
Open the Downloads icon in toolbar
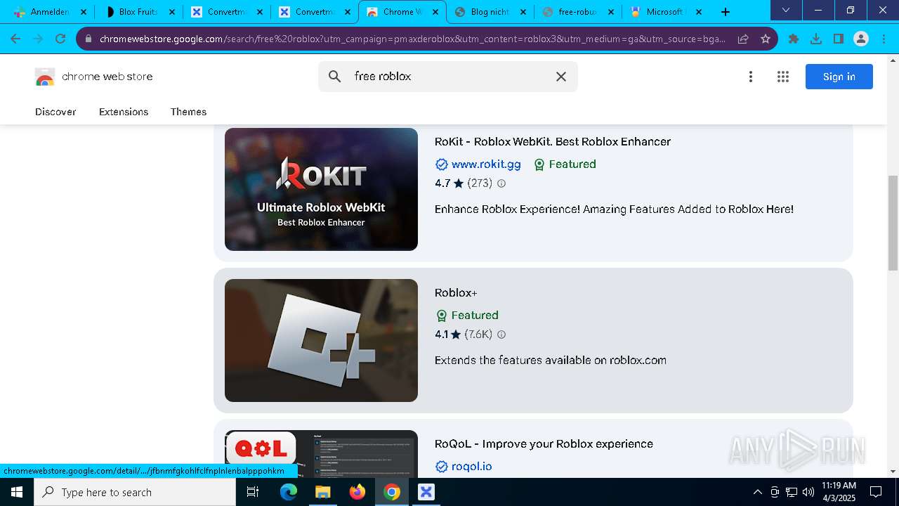[816, 39]
